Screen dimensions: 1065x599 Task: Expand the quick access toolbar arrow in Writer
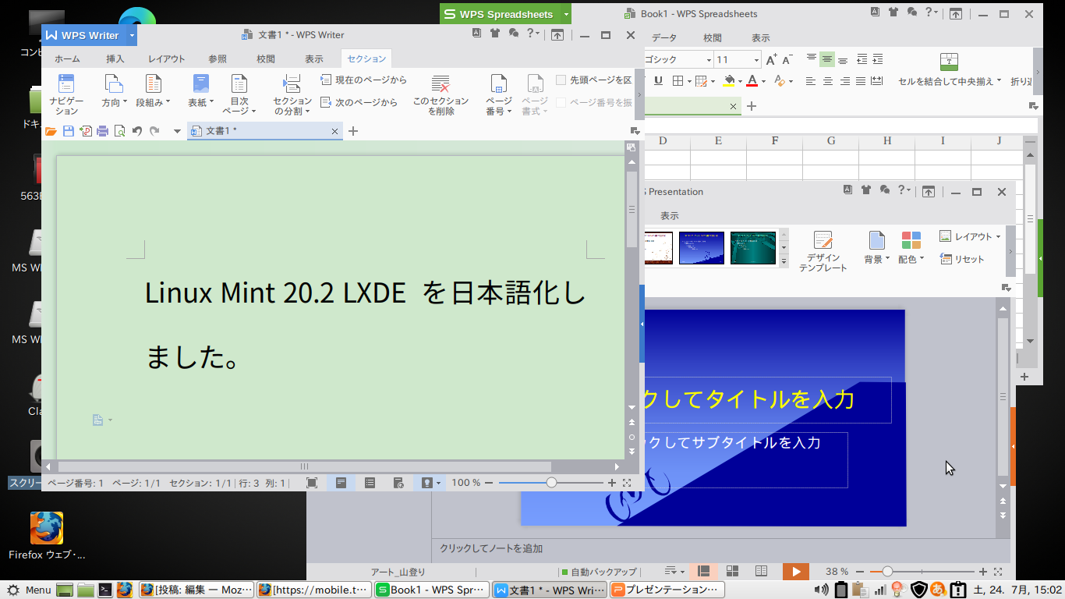pyautogui.click(x=177, y=131)
